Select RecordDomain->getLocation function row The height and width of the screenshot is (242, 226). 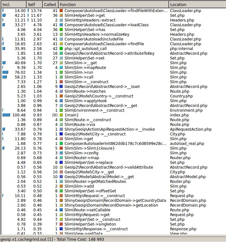(x=114, y=205)
